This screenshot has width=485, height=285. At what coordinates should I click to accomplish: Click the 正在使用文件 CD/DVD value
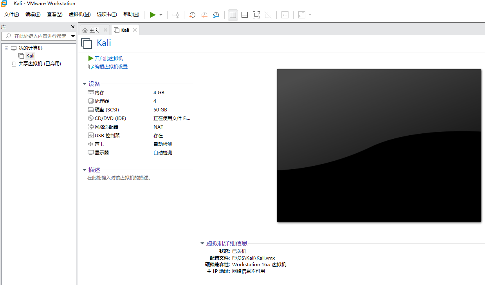(172, 118)
